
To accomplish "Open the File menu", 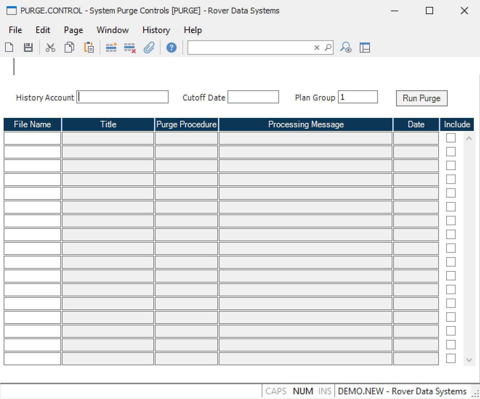I will 15,30.
